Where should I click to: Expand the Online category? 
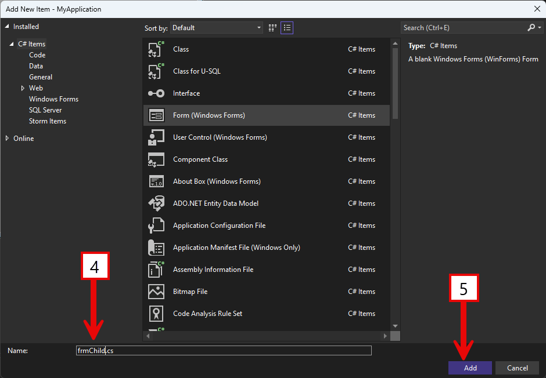point(8,139)
